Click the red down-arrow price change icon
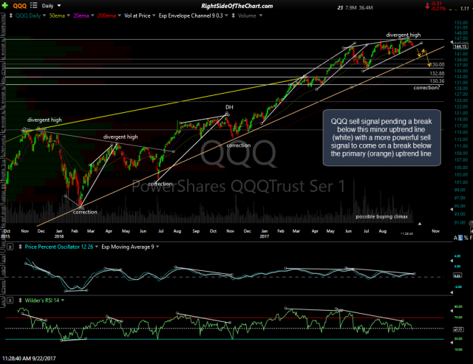The image size is (473, 364). click(427, 6)
